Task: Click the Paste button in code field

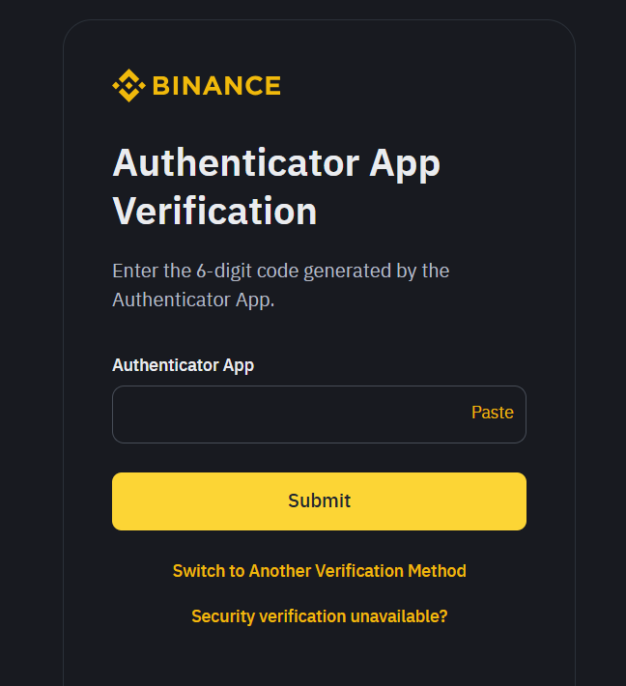Action: 492,413
